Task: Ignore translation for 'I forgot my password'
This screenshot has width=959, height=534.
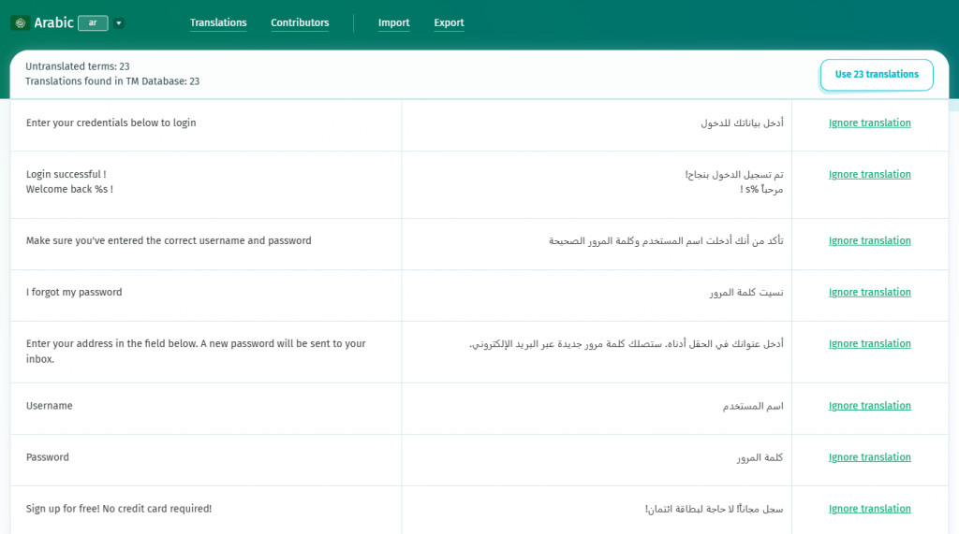Action: (869, 292)
